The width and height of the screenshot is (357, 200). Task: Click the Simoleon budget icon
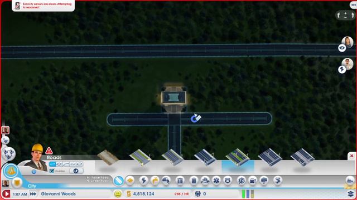(129, 194)
